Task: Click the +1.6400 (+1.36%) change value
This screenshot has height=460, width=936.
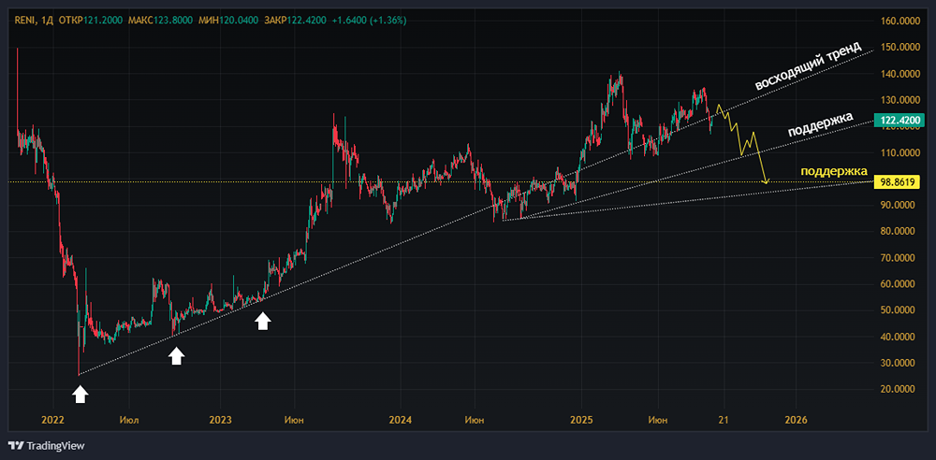Action: [x=369, y=21]
